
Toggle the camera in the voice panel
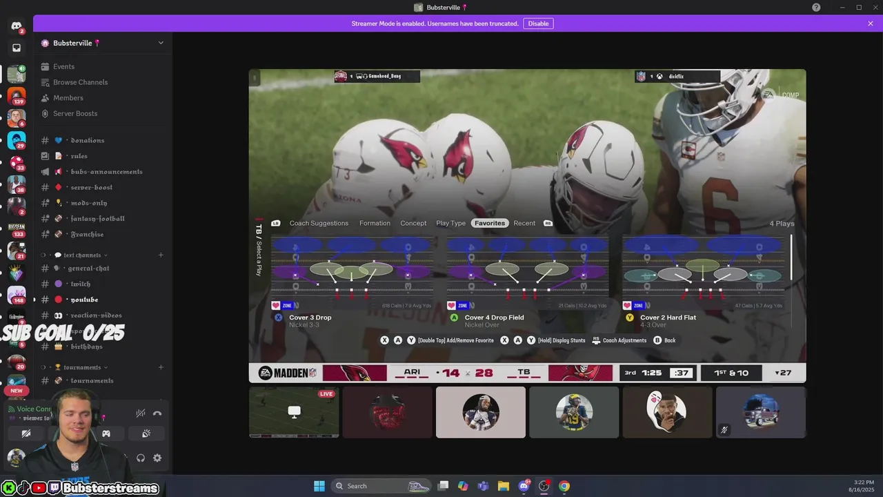pyautogui.click(x=26, y=433)
